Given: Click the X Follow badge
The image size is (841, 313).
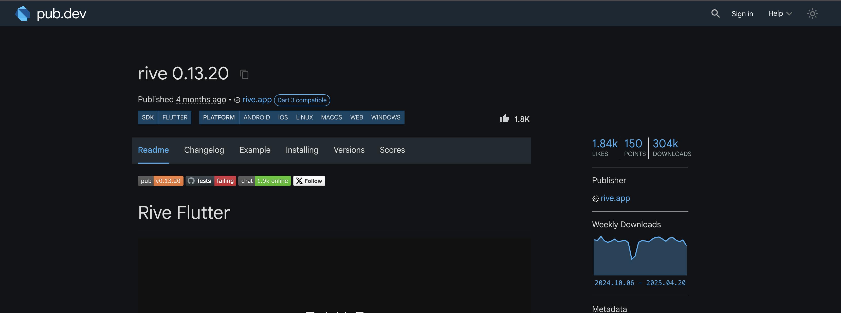Looking at the screenshot, I should [x=309, y=181].
